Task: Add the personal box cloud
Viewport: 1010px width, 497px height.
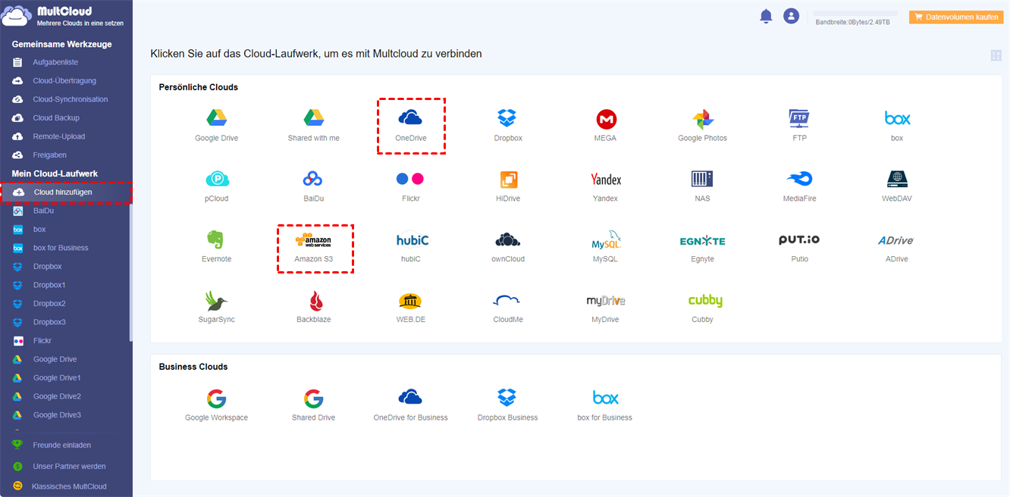Action: pyautogui.click(x=897, y=118)
